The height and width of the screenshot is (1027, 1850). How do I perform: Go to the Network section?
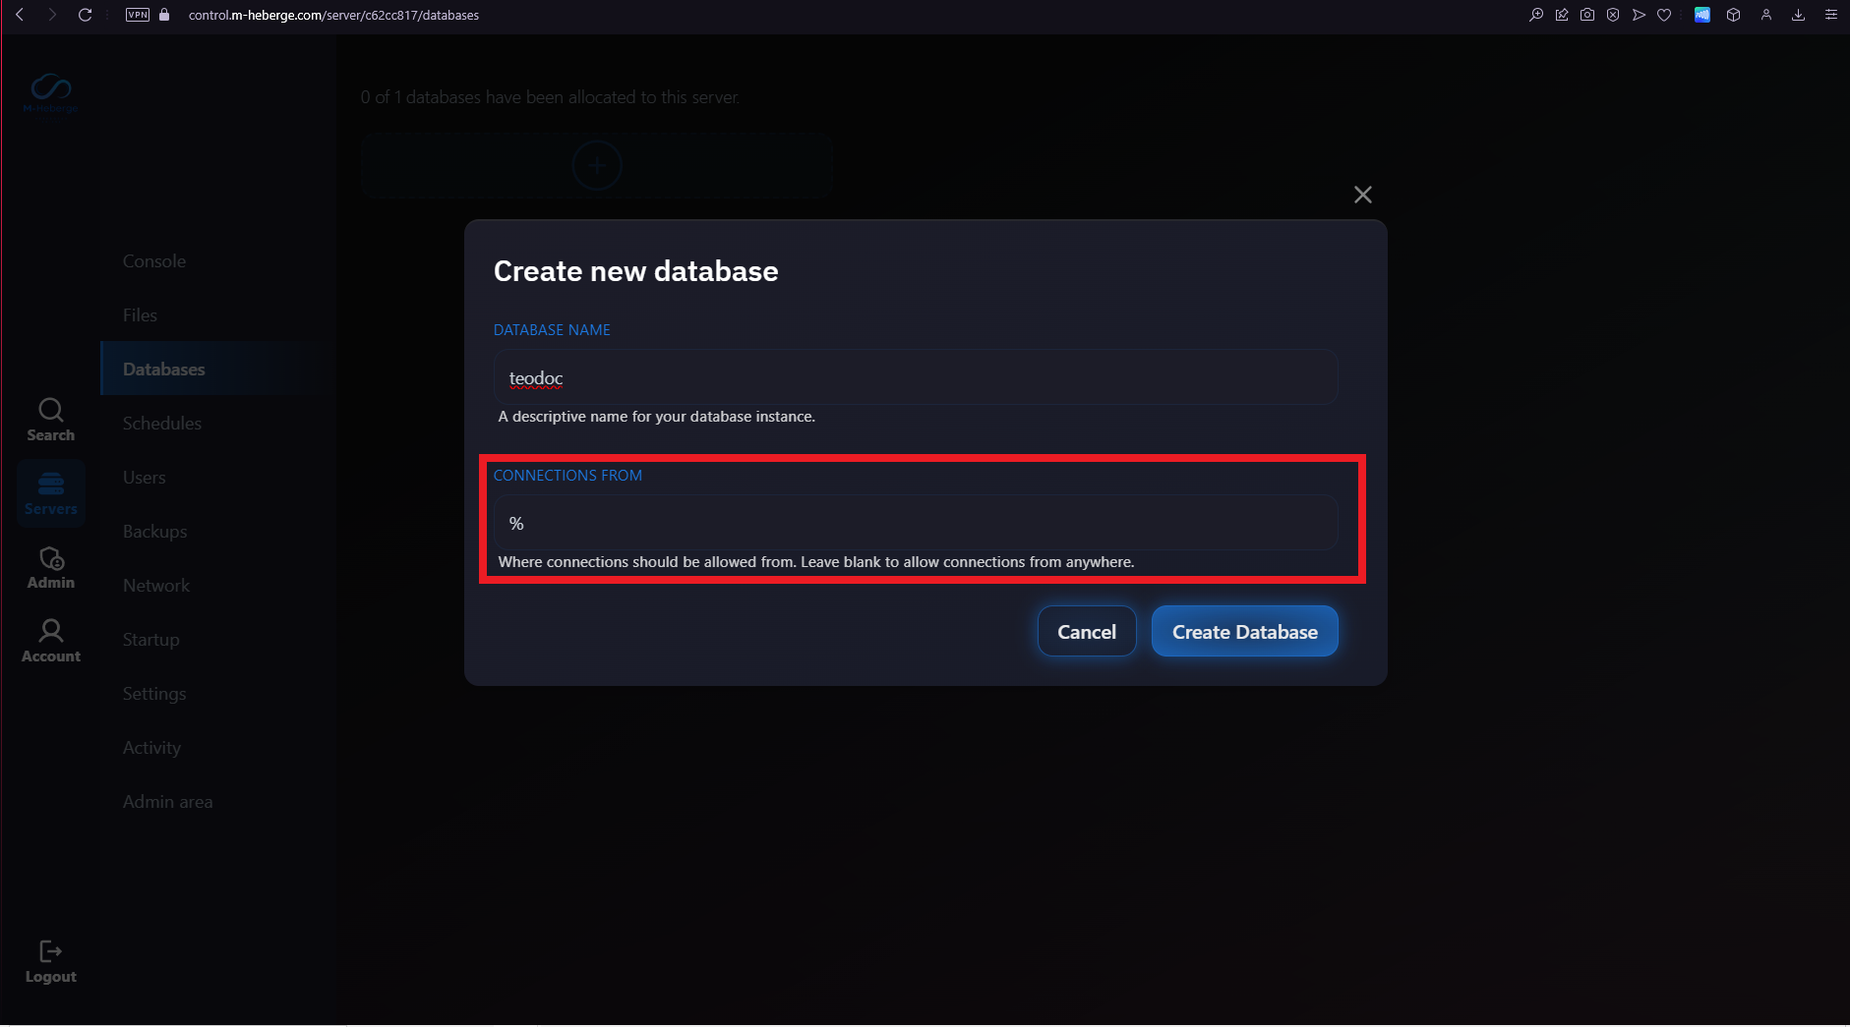coord(156,586)
